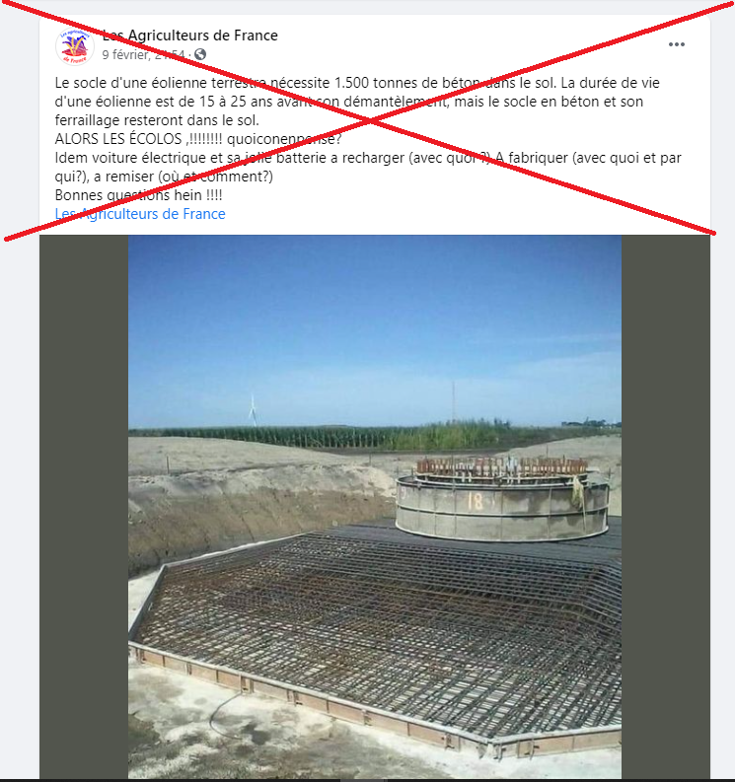Click the dark left margin beside the photo
The height and width of the screenshot is (782, 735).
(84, 506)
